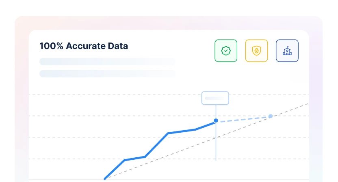The image size is (338, 182).
Task: Select the light blue forecast point
Action: click(x=271, y=116)
